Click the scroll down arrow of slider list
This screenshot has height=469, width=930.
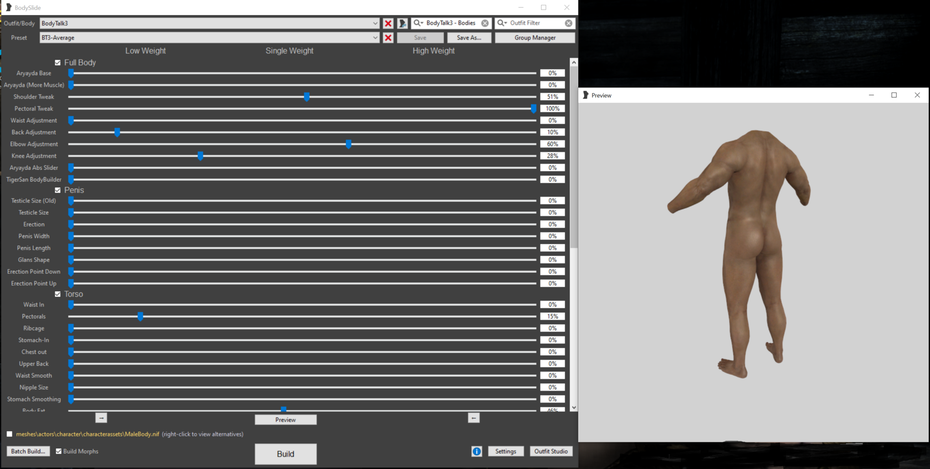[574, 407]
